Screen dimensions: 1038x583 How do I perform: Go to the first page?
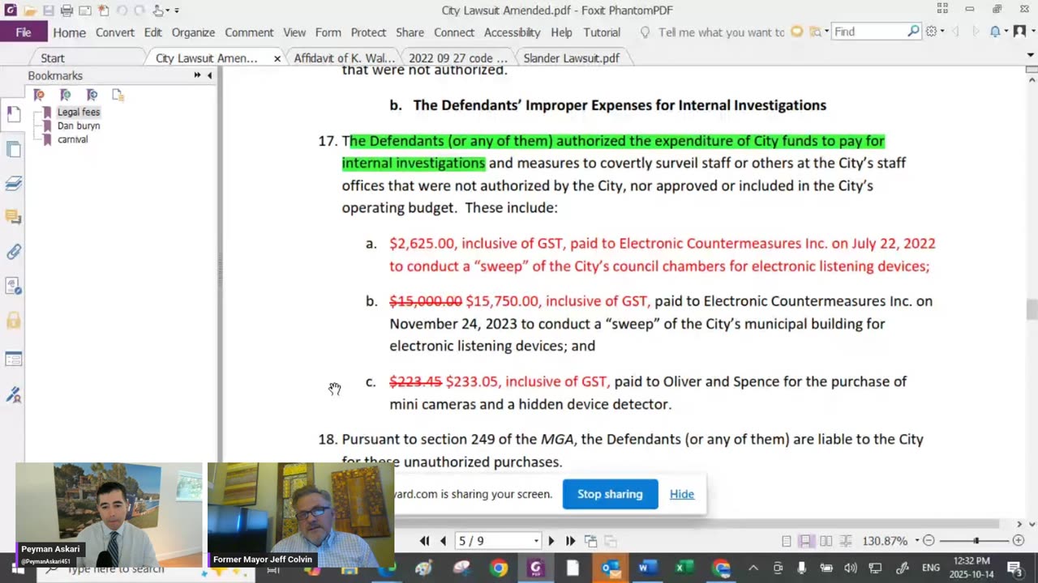[x=425, y=541]
